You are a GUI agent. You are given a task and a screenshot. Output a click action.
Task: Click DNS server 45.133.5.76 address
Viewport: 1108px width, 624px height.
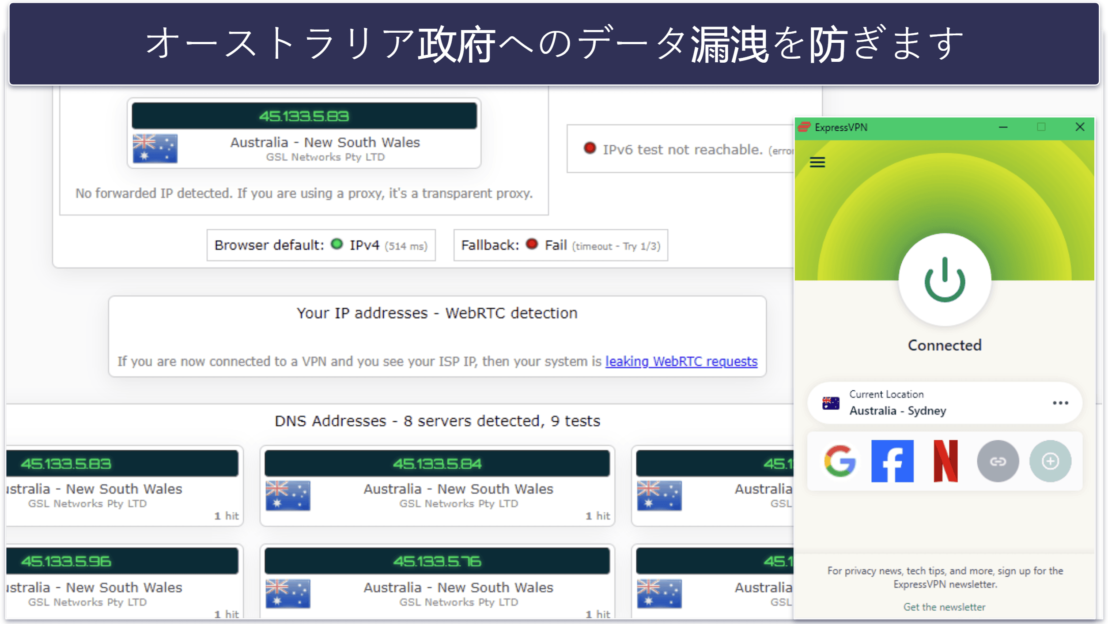click(x=437, y=561)
